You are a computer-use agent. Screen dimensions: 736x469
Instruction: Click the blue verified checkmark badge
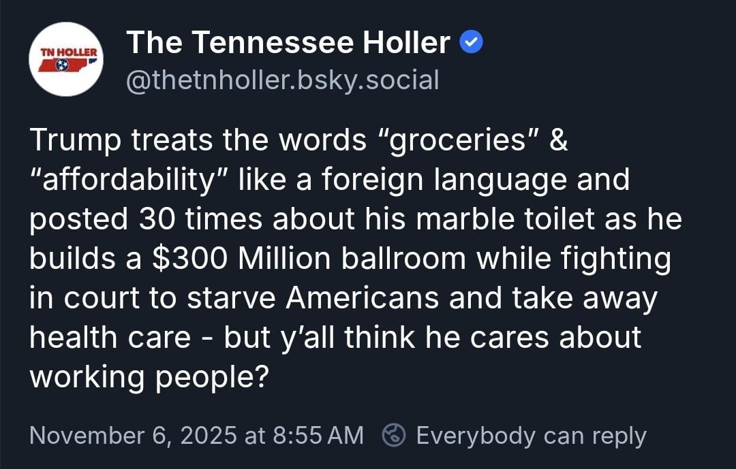[x=472, y=44]
